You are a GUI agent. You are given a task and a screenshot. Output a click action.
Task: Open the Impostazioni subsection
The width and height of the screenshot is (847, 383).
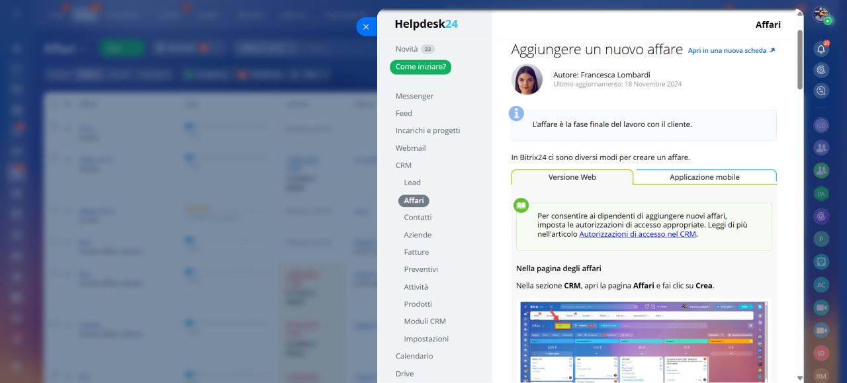pos(426,339)
